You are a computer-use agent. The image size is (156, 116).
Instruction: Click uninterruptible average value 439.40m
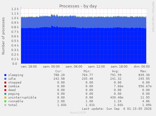coord(116,98)
